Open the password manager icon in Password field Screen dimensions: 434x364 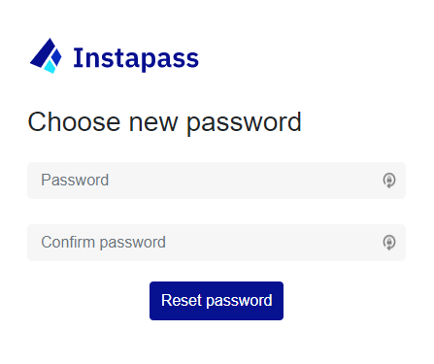pyautogui.click(x=389, y=181)
